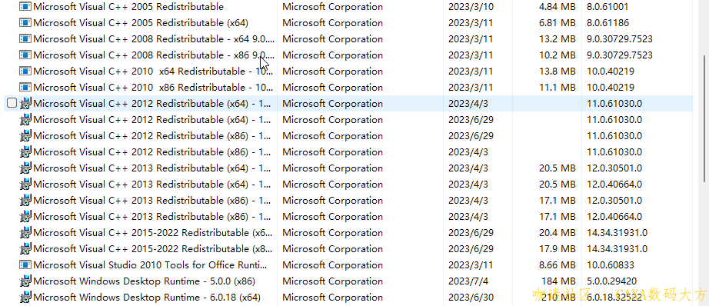709x306 pixels.
Task: Click icon of Visual C++ 2015-2022 14.34 (x64) entry
Action: (25, 233)
